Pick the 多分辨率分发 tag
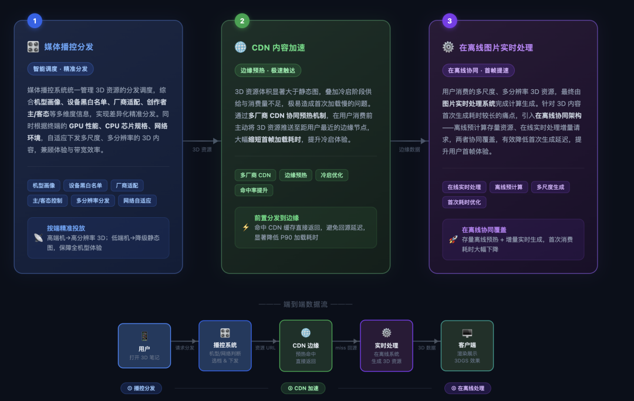The height and width of the screenshot is (401, 634). pos(93,201)
